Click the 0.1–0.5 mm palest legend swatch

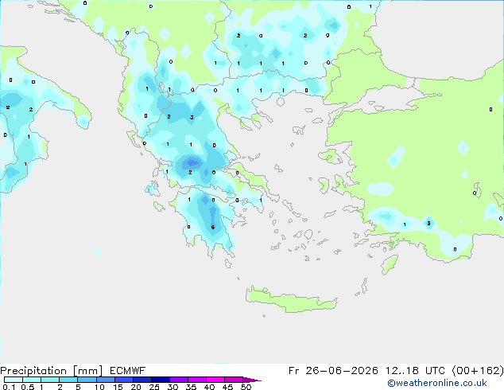click(14, 380)
